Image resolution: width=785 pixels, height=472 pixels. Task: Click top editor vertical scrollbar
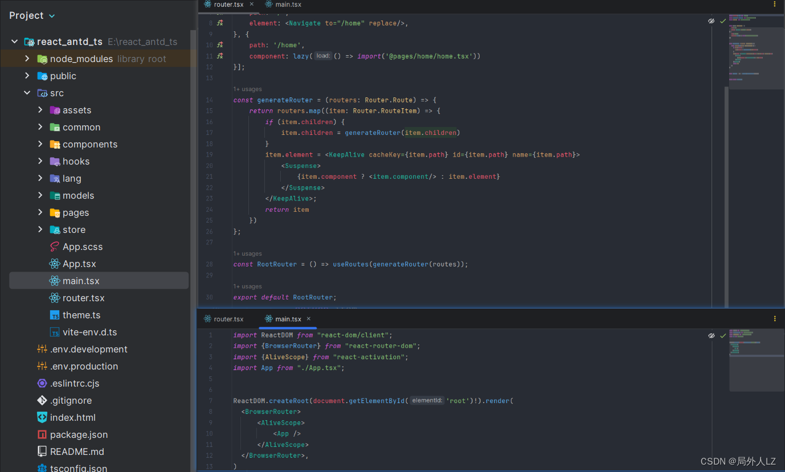(x=726, y=196)
